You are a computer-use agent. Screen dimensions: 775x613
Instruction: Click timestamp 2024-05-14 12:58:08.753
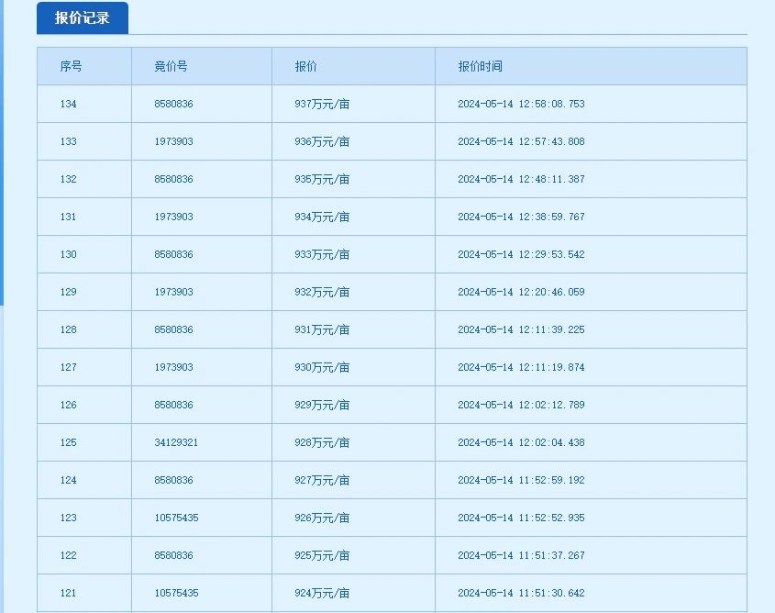click(x=521, y=104)
